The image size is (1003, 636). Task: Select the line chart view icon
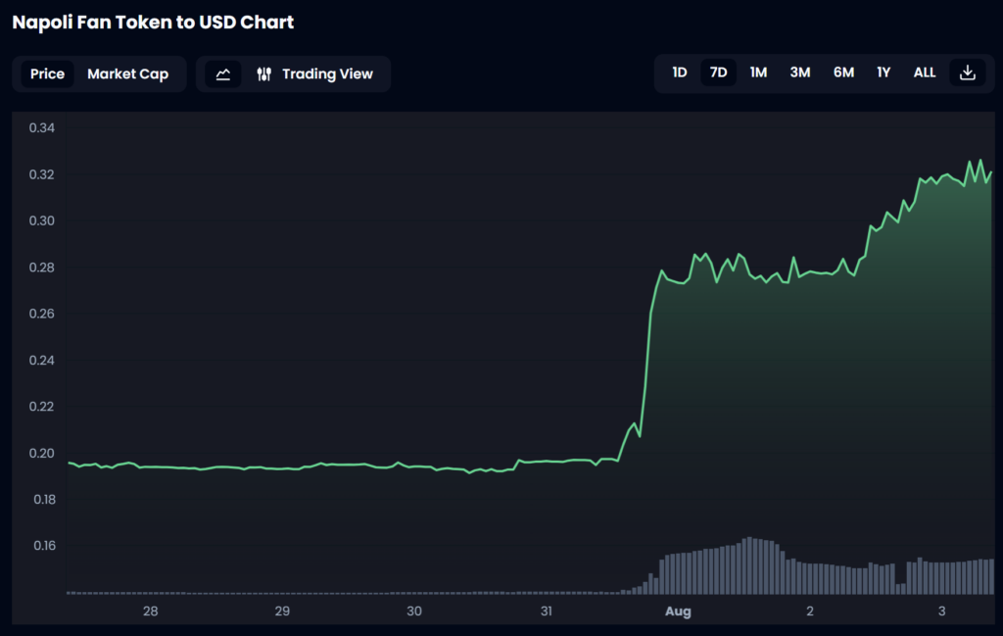click(x=222, y=74)
